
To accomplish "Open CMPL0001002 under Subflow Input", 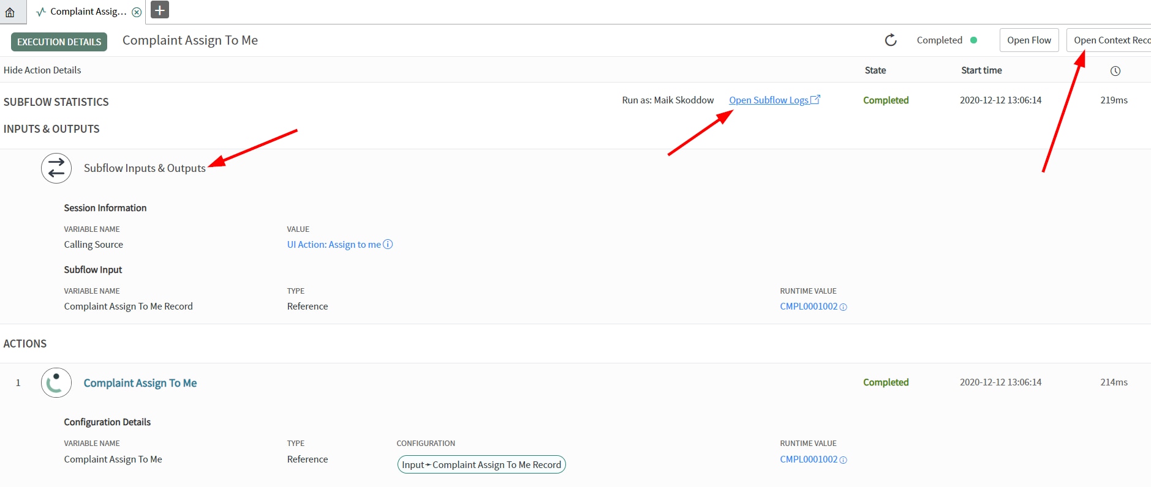I will [x=809, y=307].
